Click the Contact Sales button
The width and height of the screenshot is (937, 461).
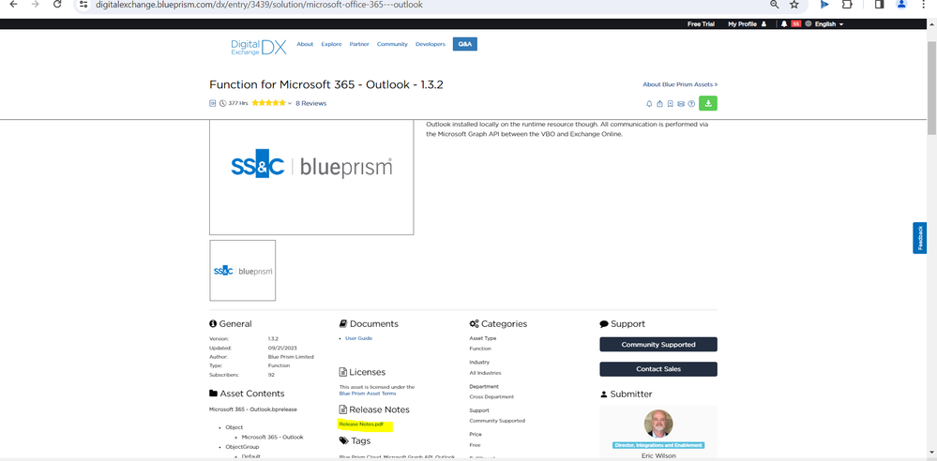pos(658,369)
